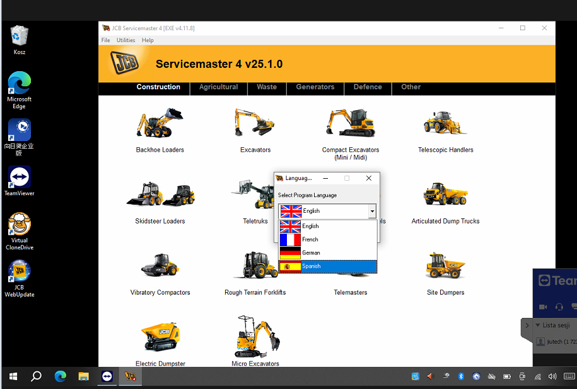Select Spanish in the language list
This screenshot has height=389, width=577.
[328, 266]
